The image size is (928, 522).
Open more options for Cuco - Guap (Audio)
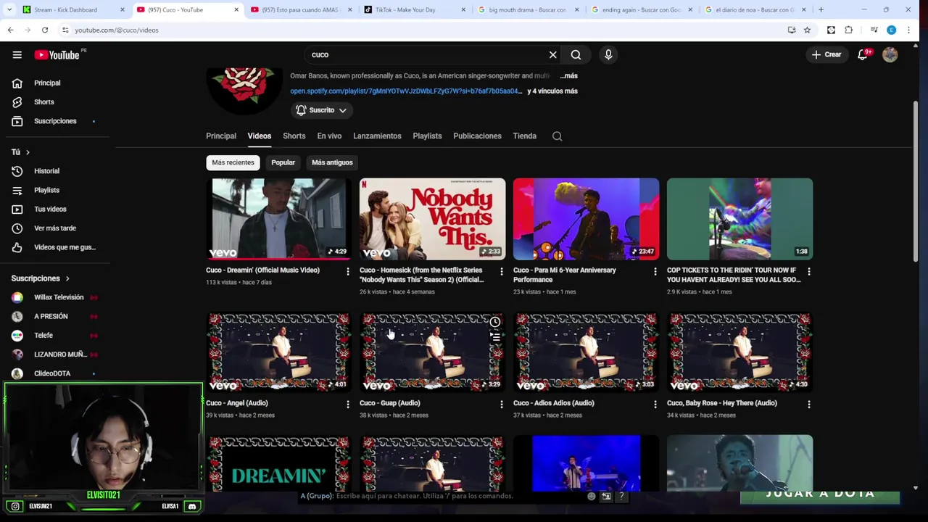tap(501, 405)
